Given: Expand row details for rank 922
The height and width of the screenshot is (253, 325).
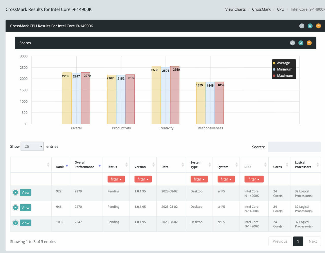Looking at the screenshot, I should [x=15, y=192].
